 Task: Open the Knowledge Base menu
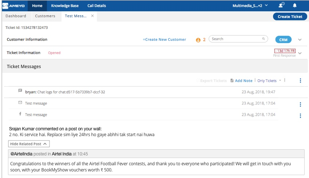pyautogui.click(x=65, y=6)
